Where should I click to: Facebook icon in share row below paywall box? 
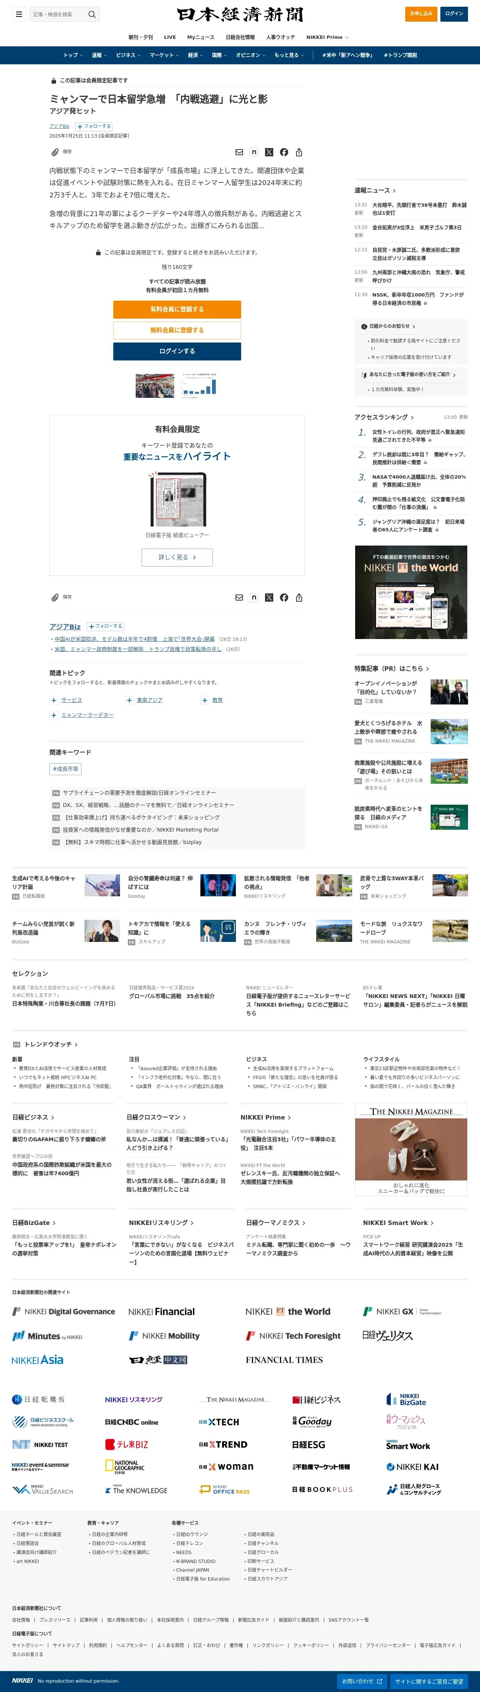pyautogui.click(x=284, y=598)
